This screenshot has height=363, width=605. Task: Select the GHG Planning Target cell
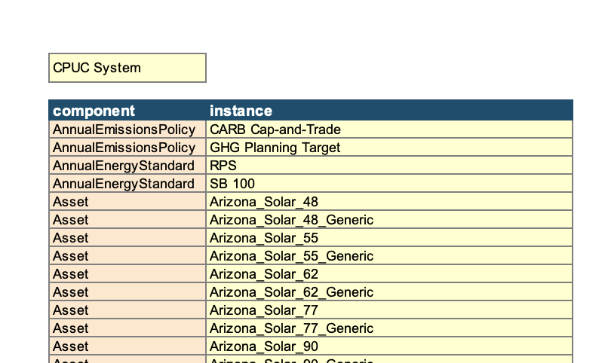[388, 148]
